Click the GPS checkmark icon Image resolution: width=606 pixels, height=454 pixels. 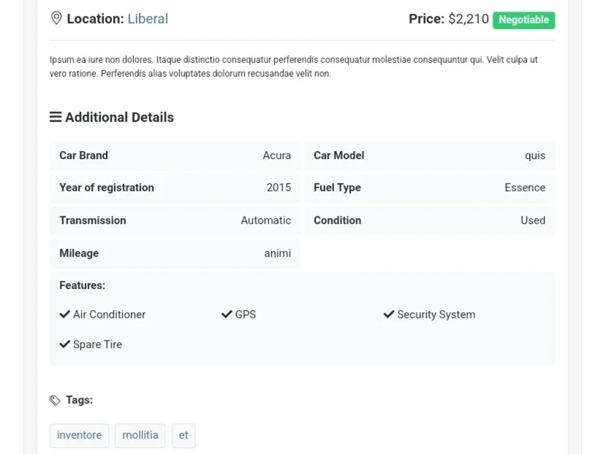[x=227, y=314]
